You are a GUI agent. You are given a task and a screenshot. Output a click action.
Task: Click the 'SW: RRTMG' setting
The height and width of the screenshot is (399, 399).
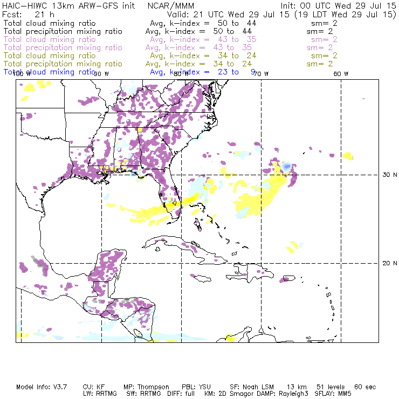coord(143,394)
